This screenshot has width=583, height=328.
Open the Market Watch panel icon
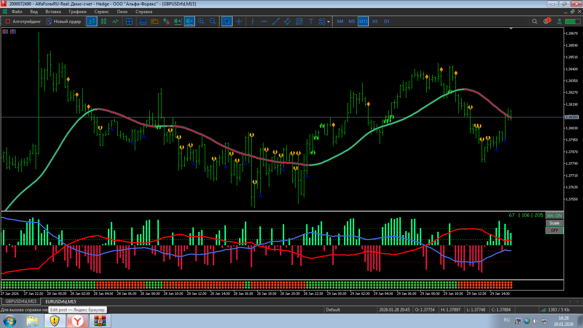[x=143, y=22]
